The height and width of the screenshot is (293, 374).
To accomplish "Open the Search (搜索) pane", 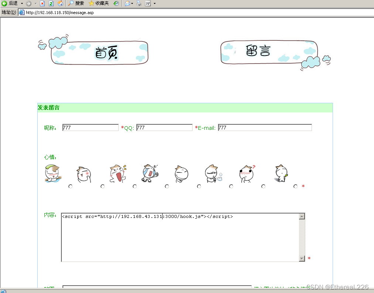I will 76,3.
